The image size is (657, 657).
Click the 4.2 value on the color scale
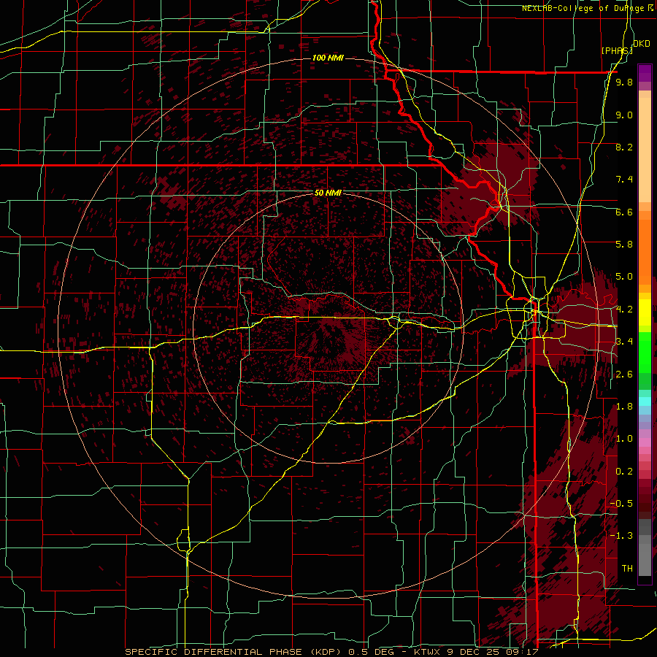coord(624,310)
